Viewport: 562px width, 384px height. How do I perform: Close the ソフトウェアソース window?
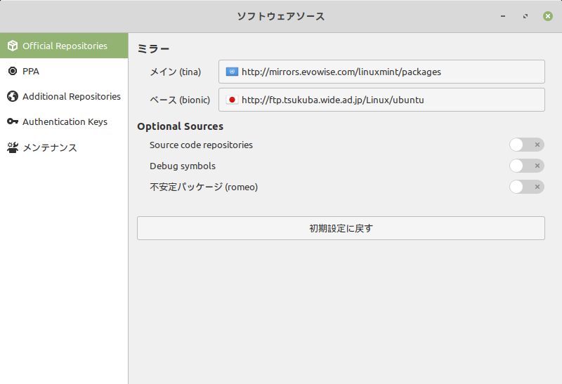tap(547, 15)
